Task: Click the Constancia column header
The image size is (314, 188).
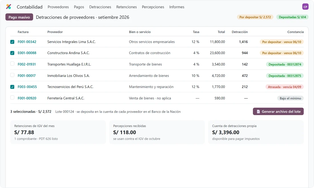Action: tap(295, 32)
